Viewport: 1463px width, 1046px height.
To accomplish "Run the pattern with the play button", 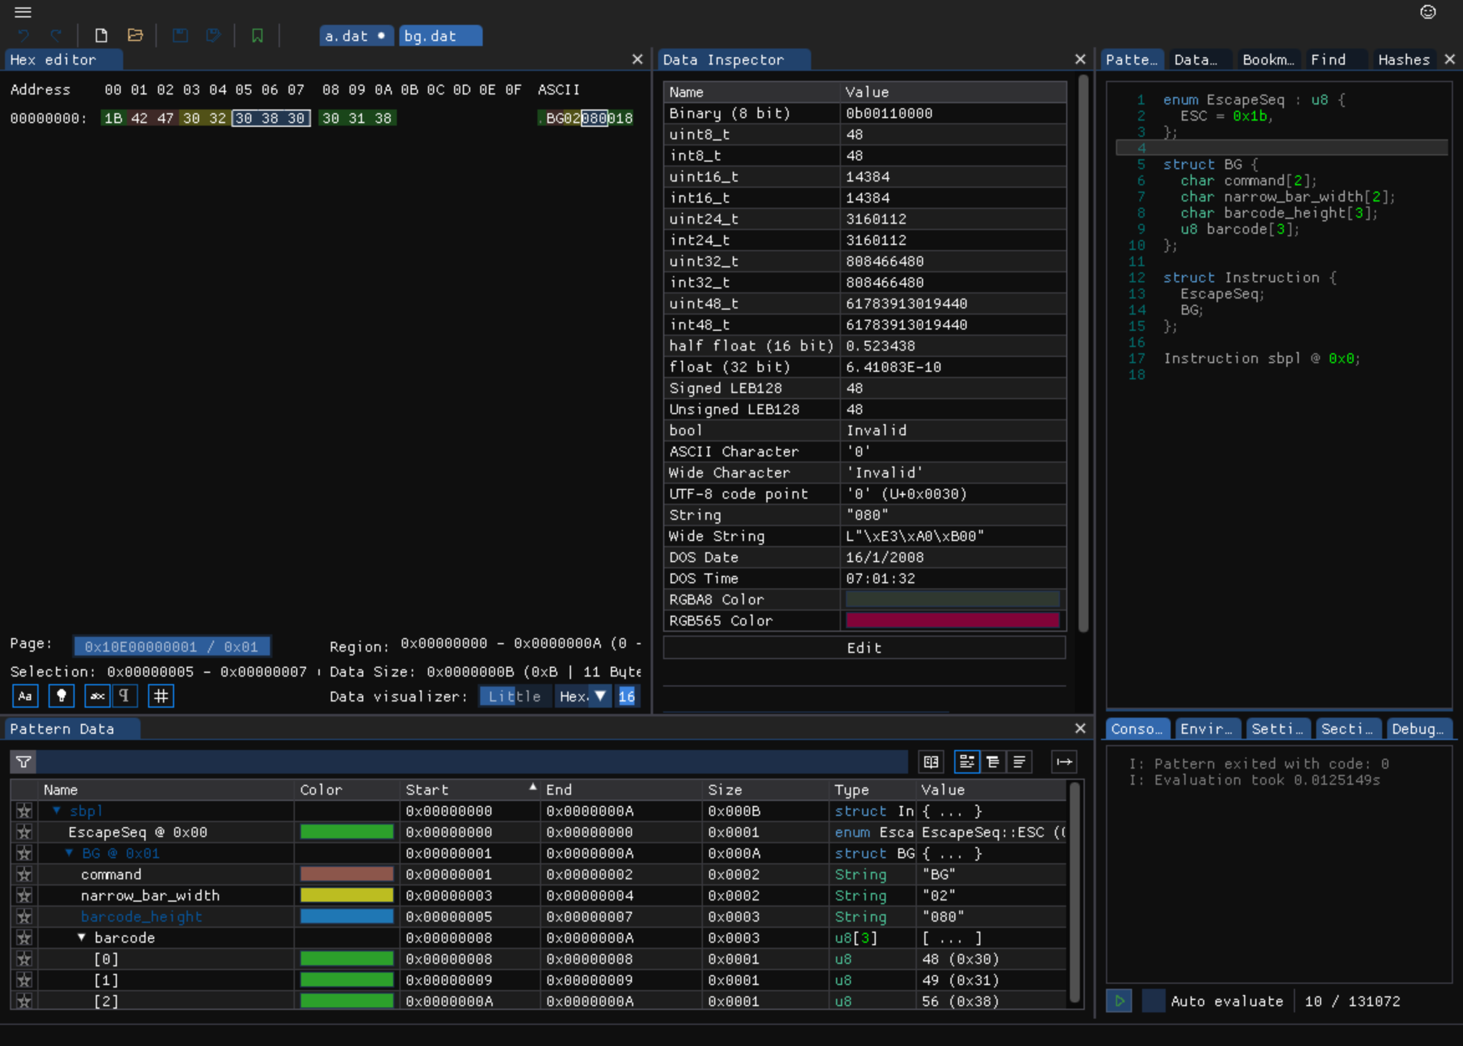I will 1119,1001.
